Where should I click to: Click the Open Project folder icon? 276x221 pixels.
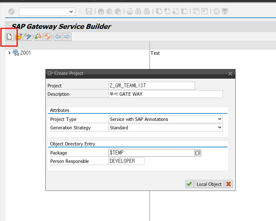19,37
